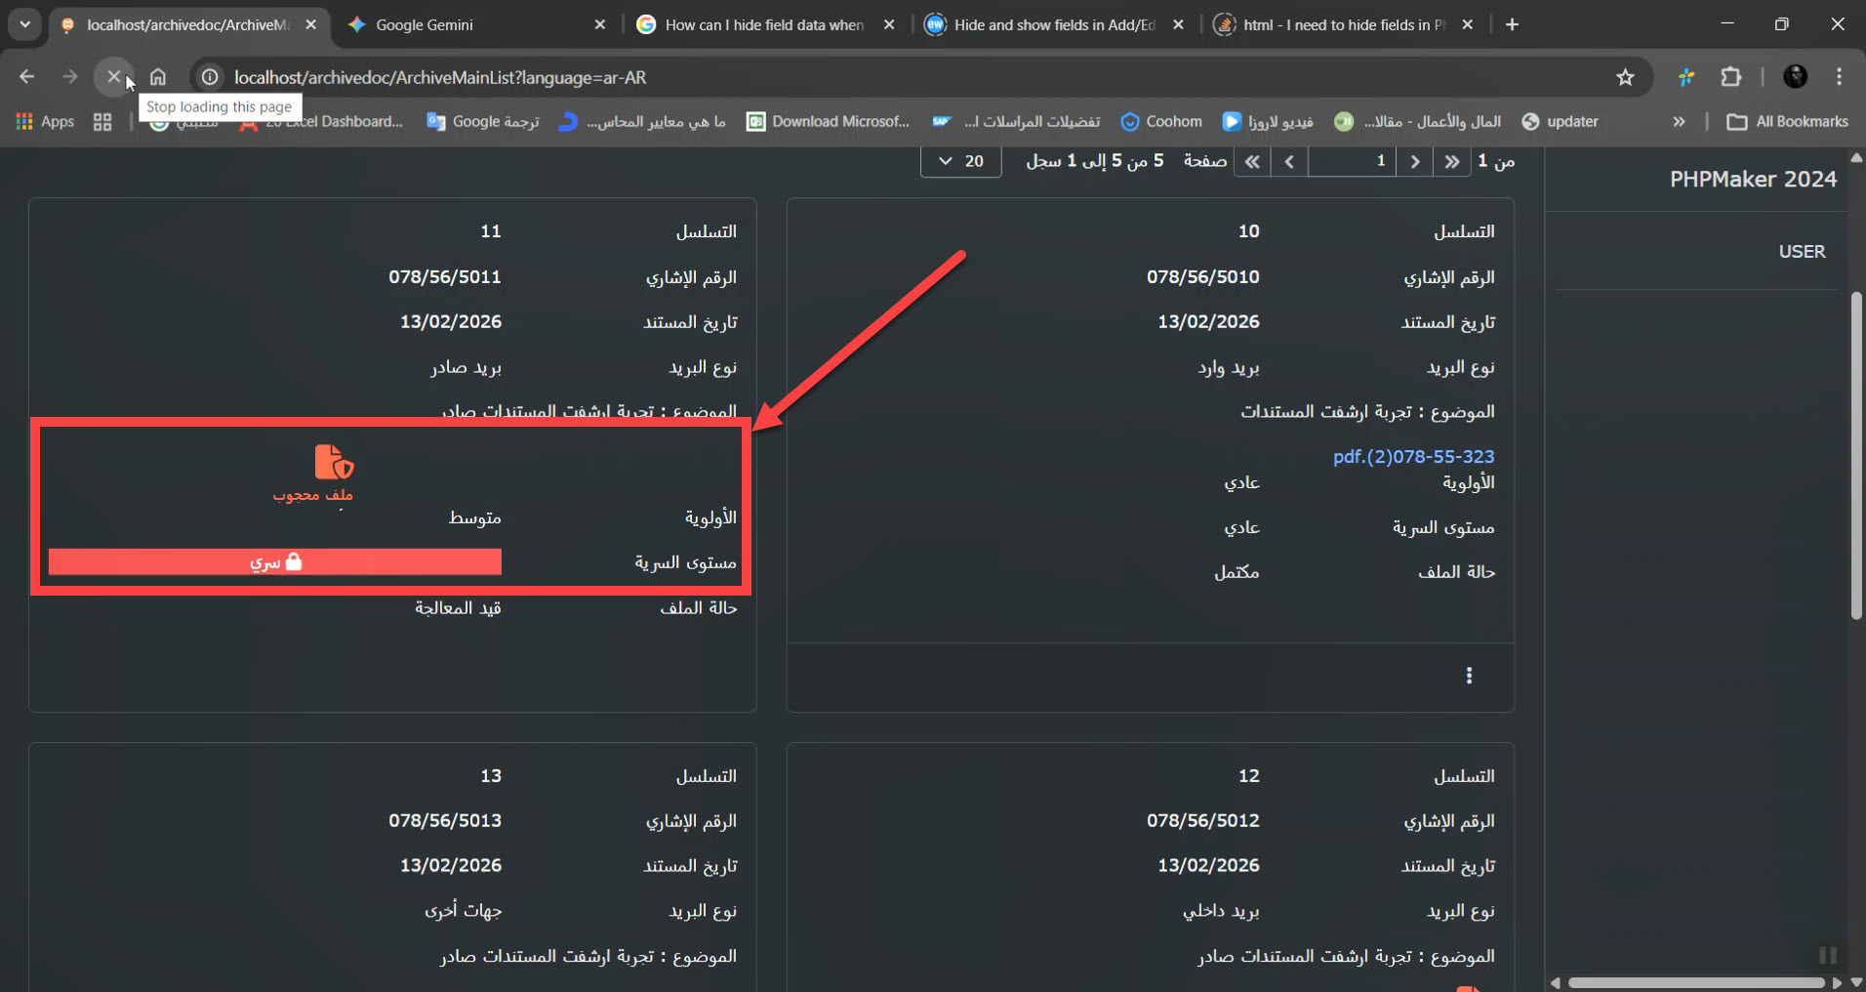Open the Chrome three-dot menu
The width and height of the screenshot is (1866, 992).
pos(1839,77)
